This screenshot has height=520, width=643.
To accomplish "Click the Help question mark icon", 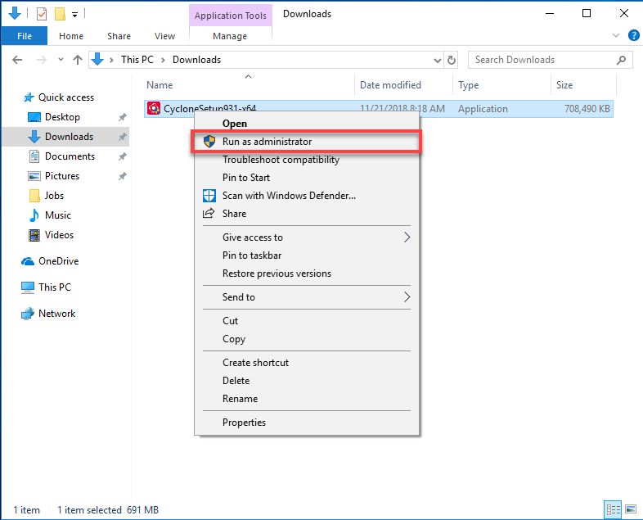I will click(x=633, y=36).
